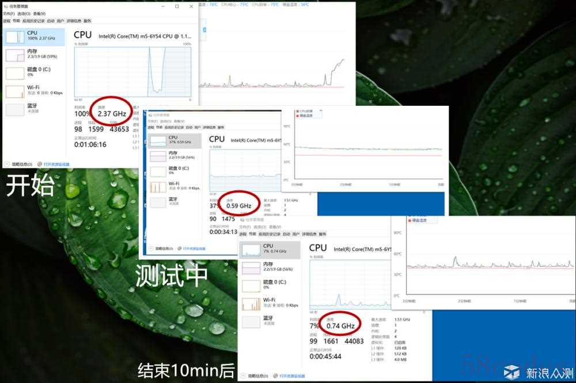Click the handle count 44083
This screenshot has height=383, width=576.
pos(354,341)
